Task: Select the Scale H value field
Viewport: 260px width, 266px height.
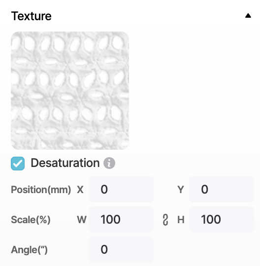Action: point(222,220)
